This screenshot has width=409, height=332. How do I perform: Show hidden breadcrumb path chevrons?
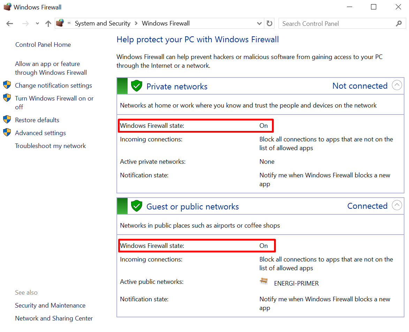point(69,23)
